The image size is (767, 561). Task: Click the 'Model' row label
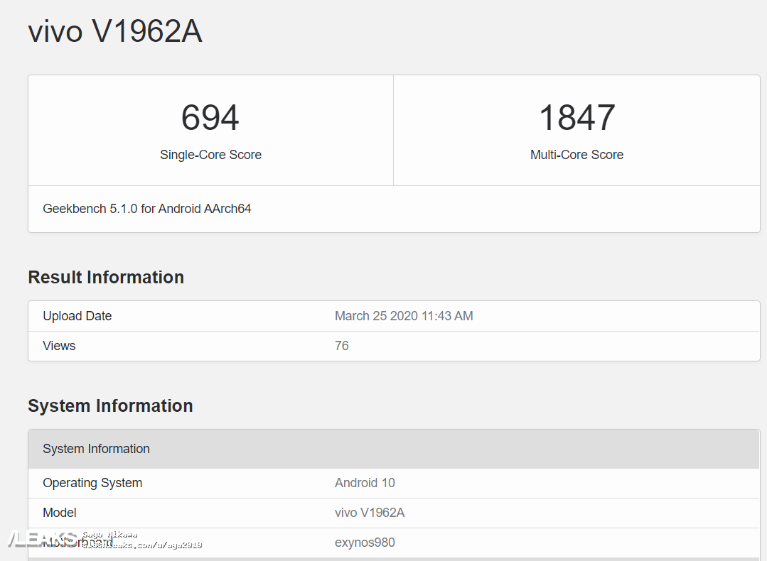(x=60, y=513)
